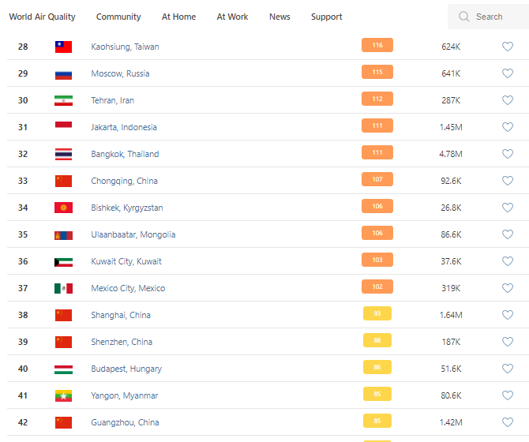529x442 pixels.
Task: Toggle heart for Moscow, Russia
Action: [508, 73]
